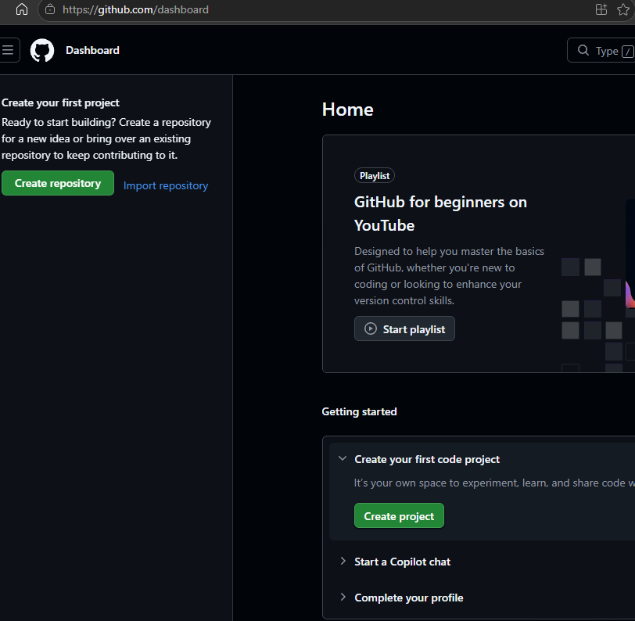Viewport: 635px width, 621px height.
Task: Click the Home heading
Action: coord(348,109)
